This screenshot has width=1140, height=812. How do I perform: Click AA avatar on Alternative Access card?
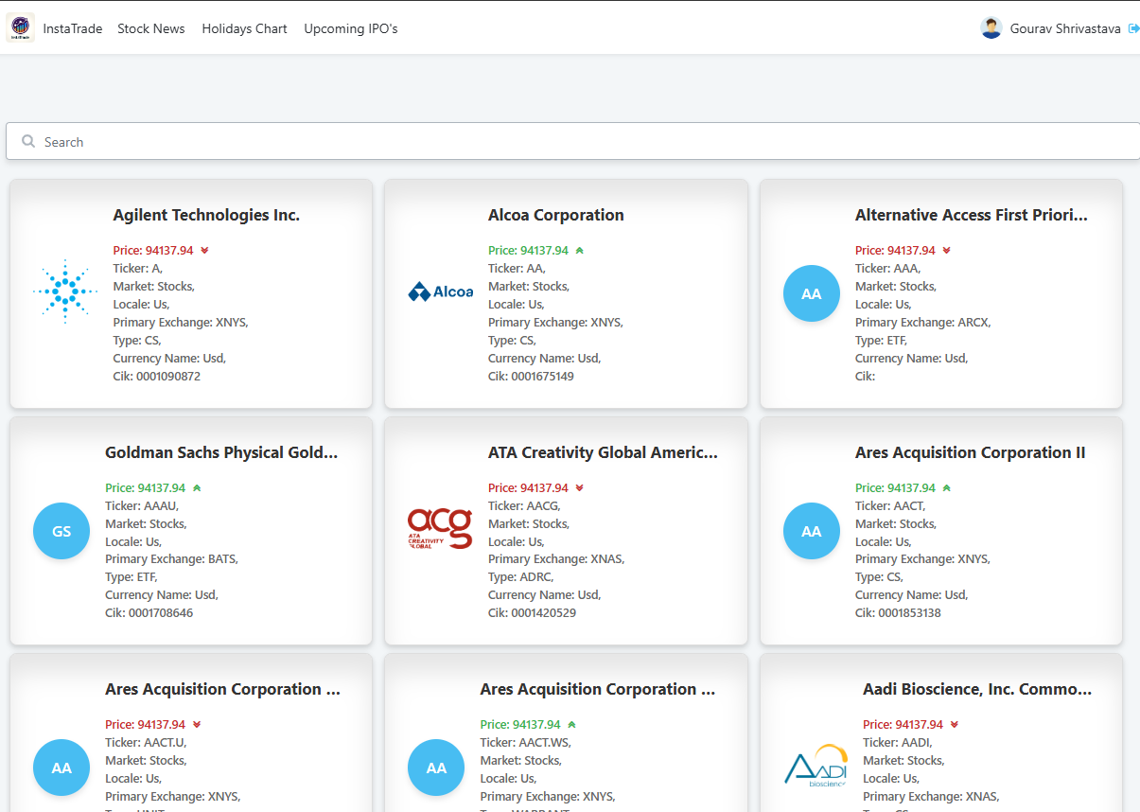(812, 293)
